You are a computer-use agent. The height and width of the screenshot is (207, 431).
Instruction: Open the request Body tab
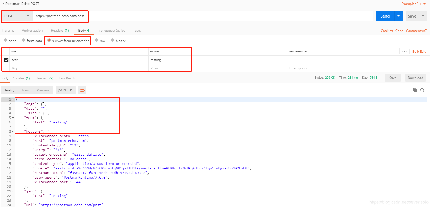pyautogui.click(x=83, y=31)
